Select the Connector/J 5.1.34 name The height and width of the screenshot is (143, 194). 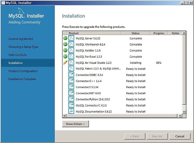[87, 87]
